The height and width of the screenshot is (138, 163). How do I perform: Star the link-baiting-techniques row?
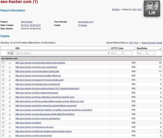tap(10, 93)
